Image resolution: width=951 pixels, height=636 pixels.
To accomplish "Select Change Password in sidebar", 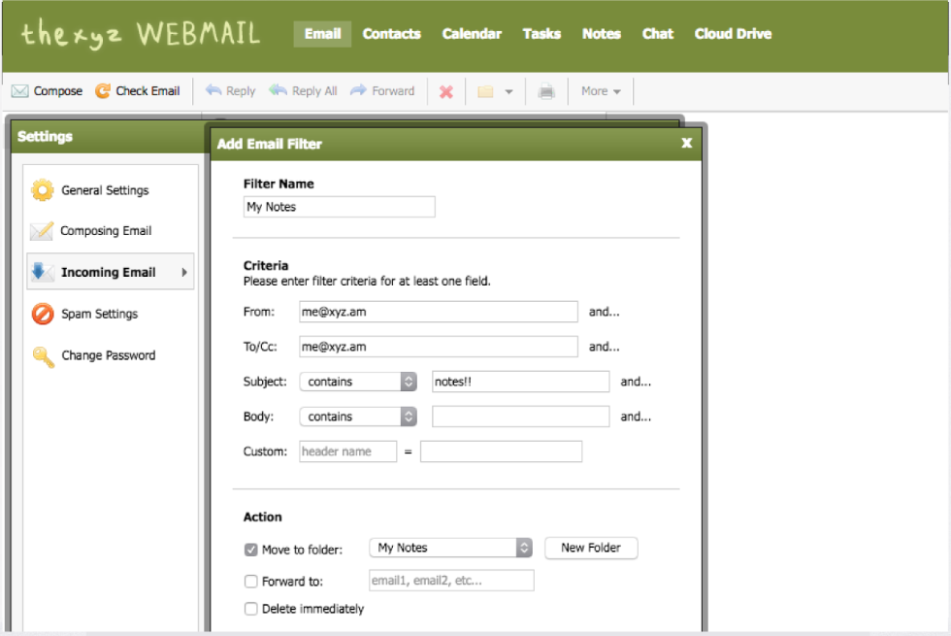I will tap(111, 355).
